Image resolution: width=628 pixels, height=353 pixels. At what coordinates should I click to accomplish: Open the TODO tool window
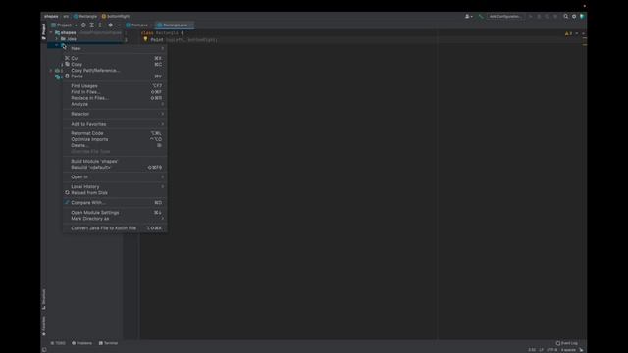click(x=58, y=343)
